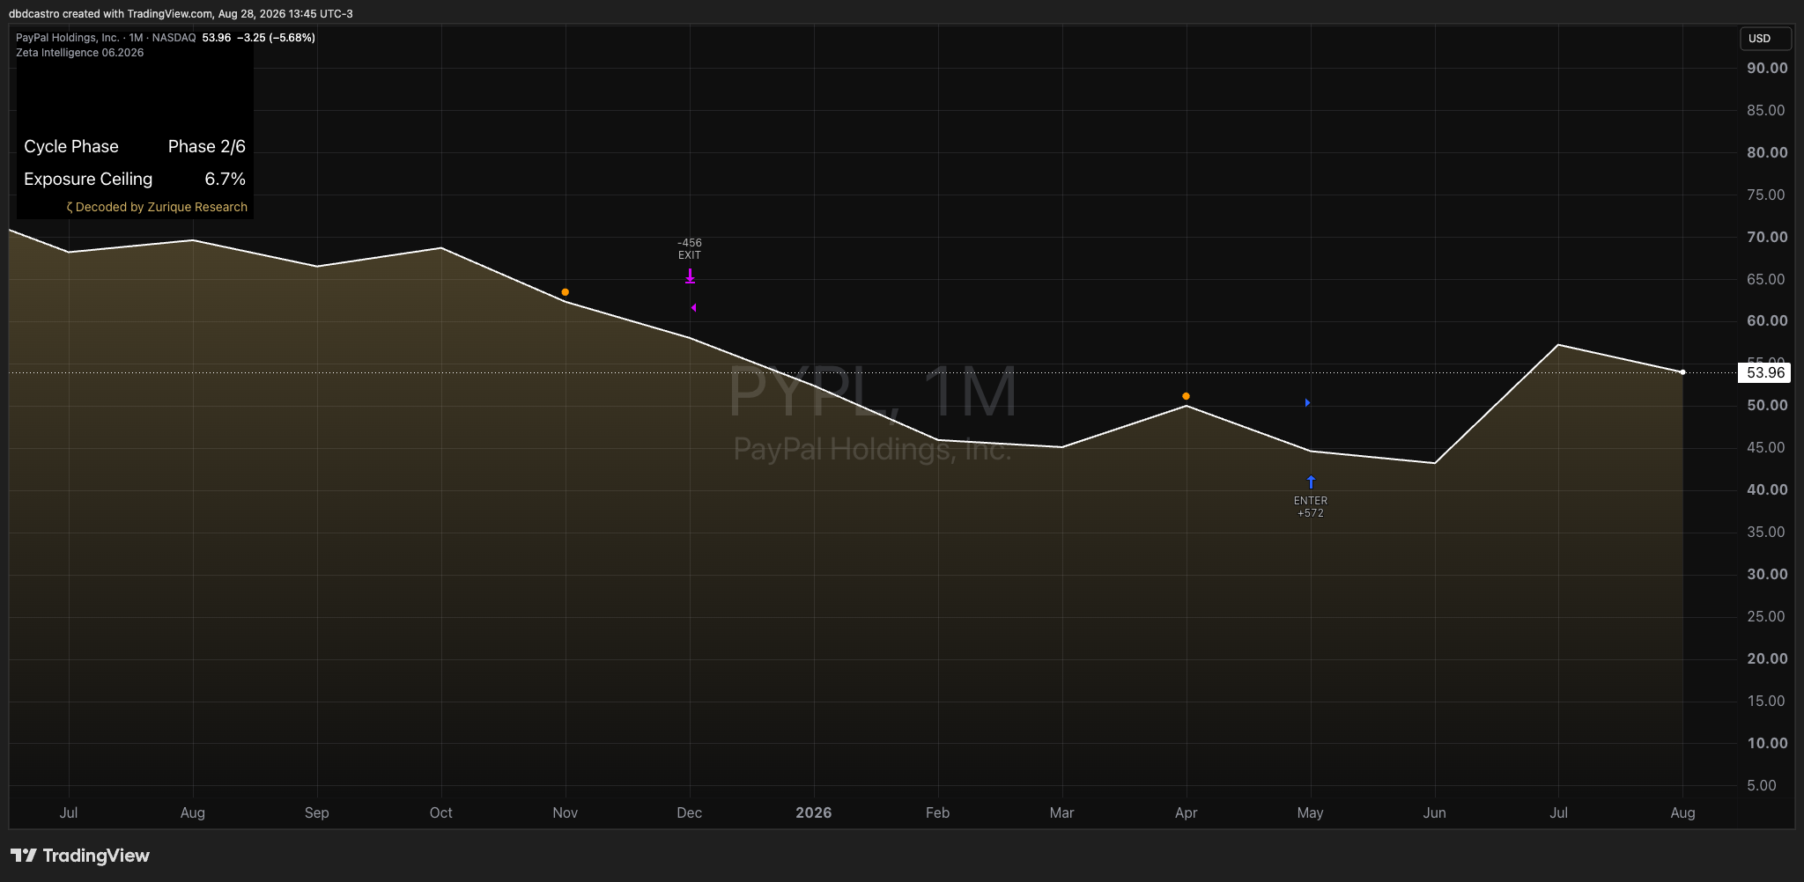Click the "10.00" price axis label
1804x882 pixels.
[x=1767, y=743]
